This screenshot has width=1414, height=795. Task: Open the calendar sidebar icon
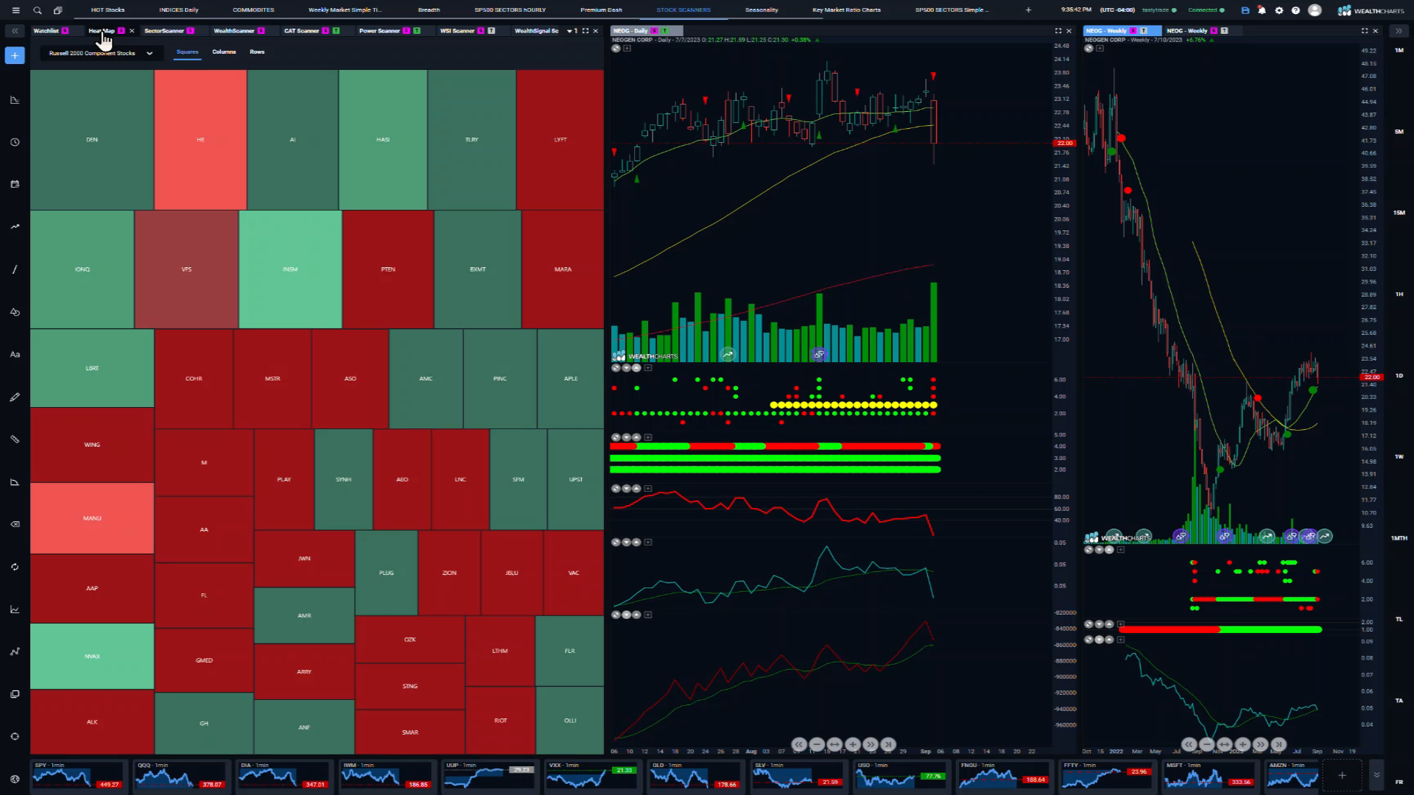pos(15,184)
